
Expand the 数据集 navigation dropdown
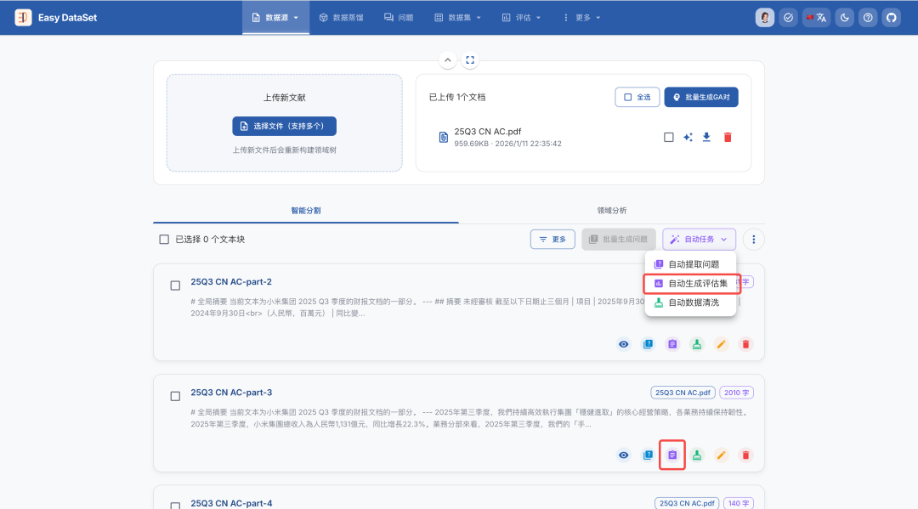[x=458, y=18]
